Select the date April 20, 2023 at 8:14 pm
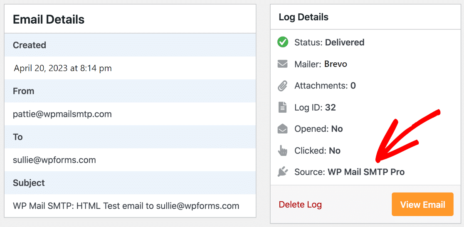Viewport: 464px width, 227px height. (63, 68)
